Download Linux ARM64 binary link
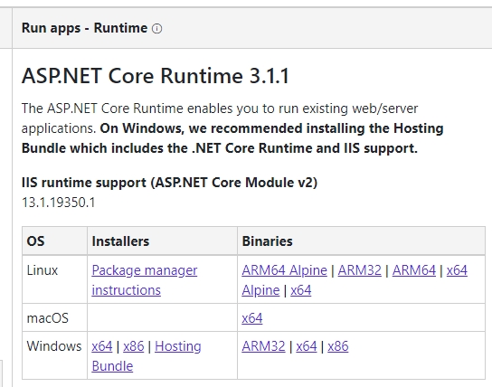 tap(414, 270)
